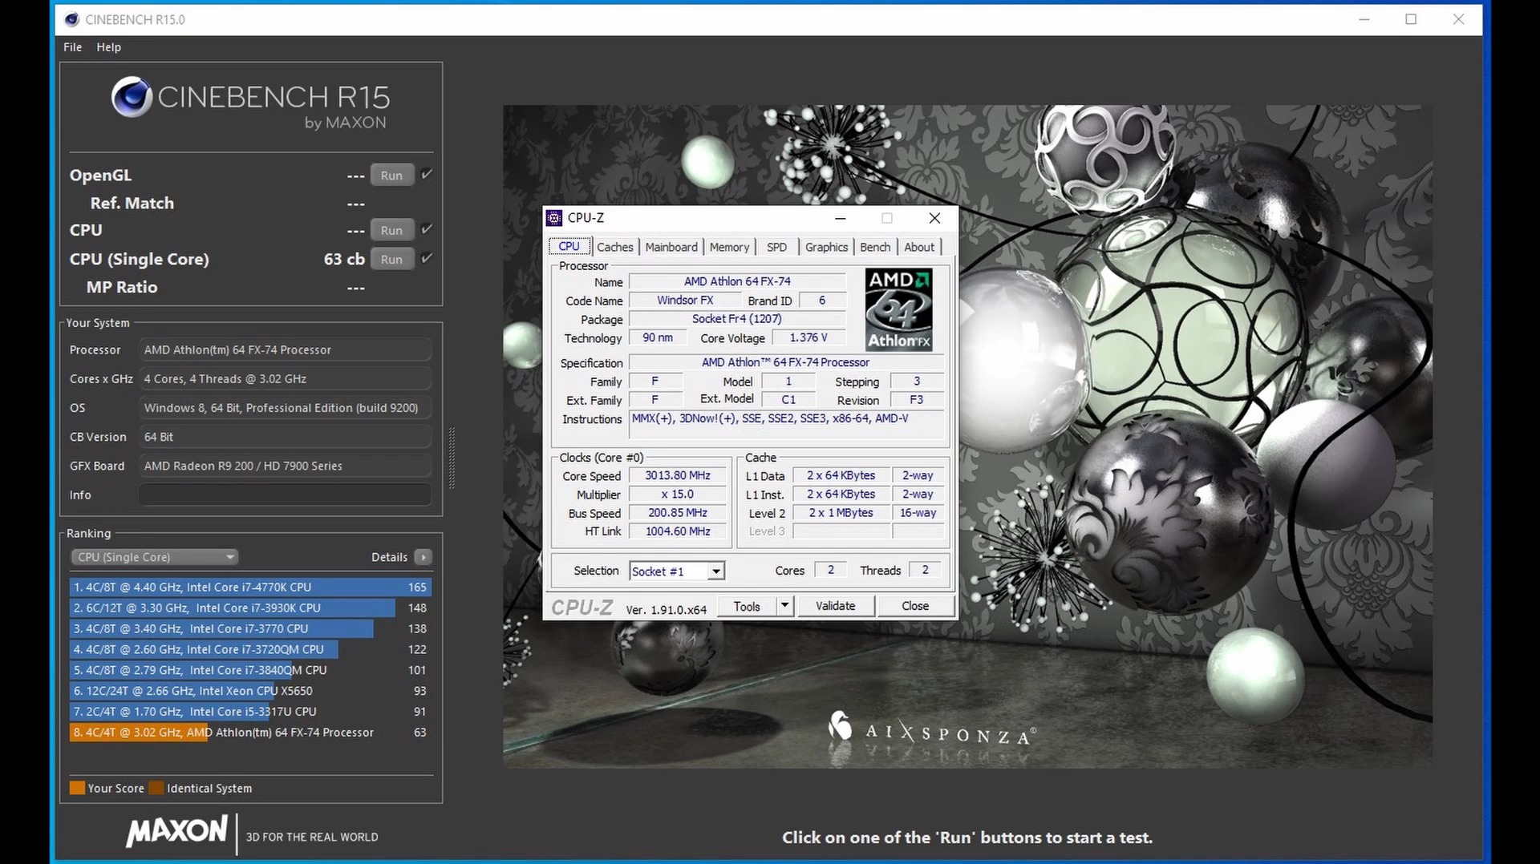Toggle the CPU test checkmark
Image resolution: width=1540 pixels, height=864 pixels.
pyautogui.click(x=427, y=229)
